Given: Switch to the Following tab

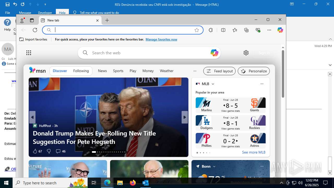Looking at the screenshot, I should [x=81, y=71].
